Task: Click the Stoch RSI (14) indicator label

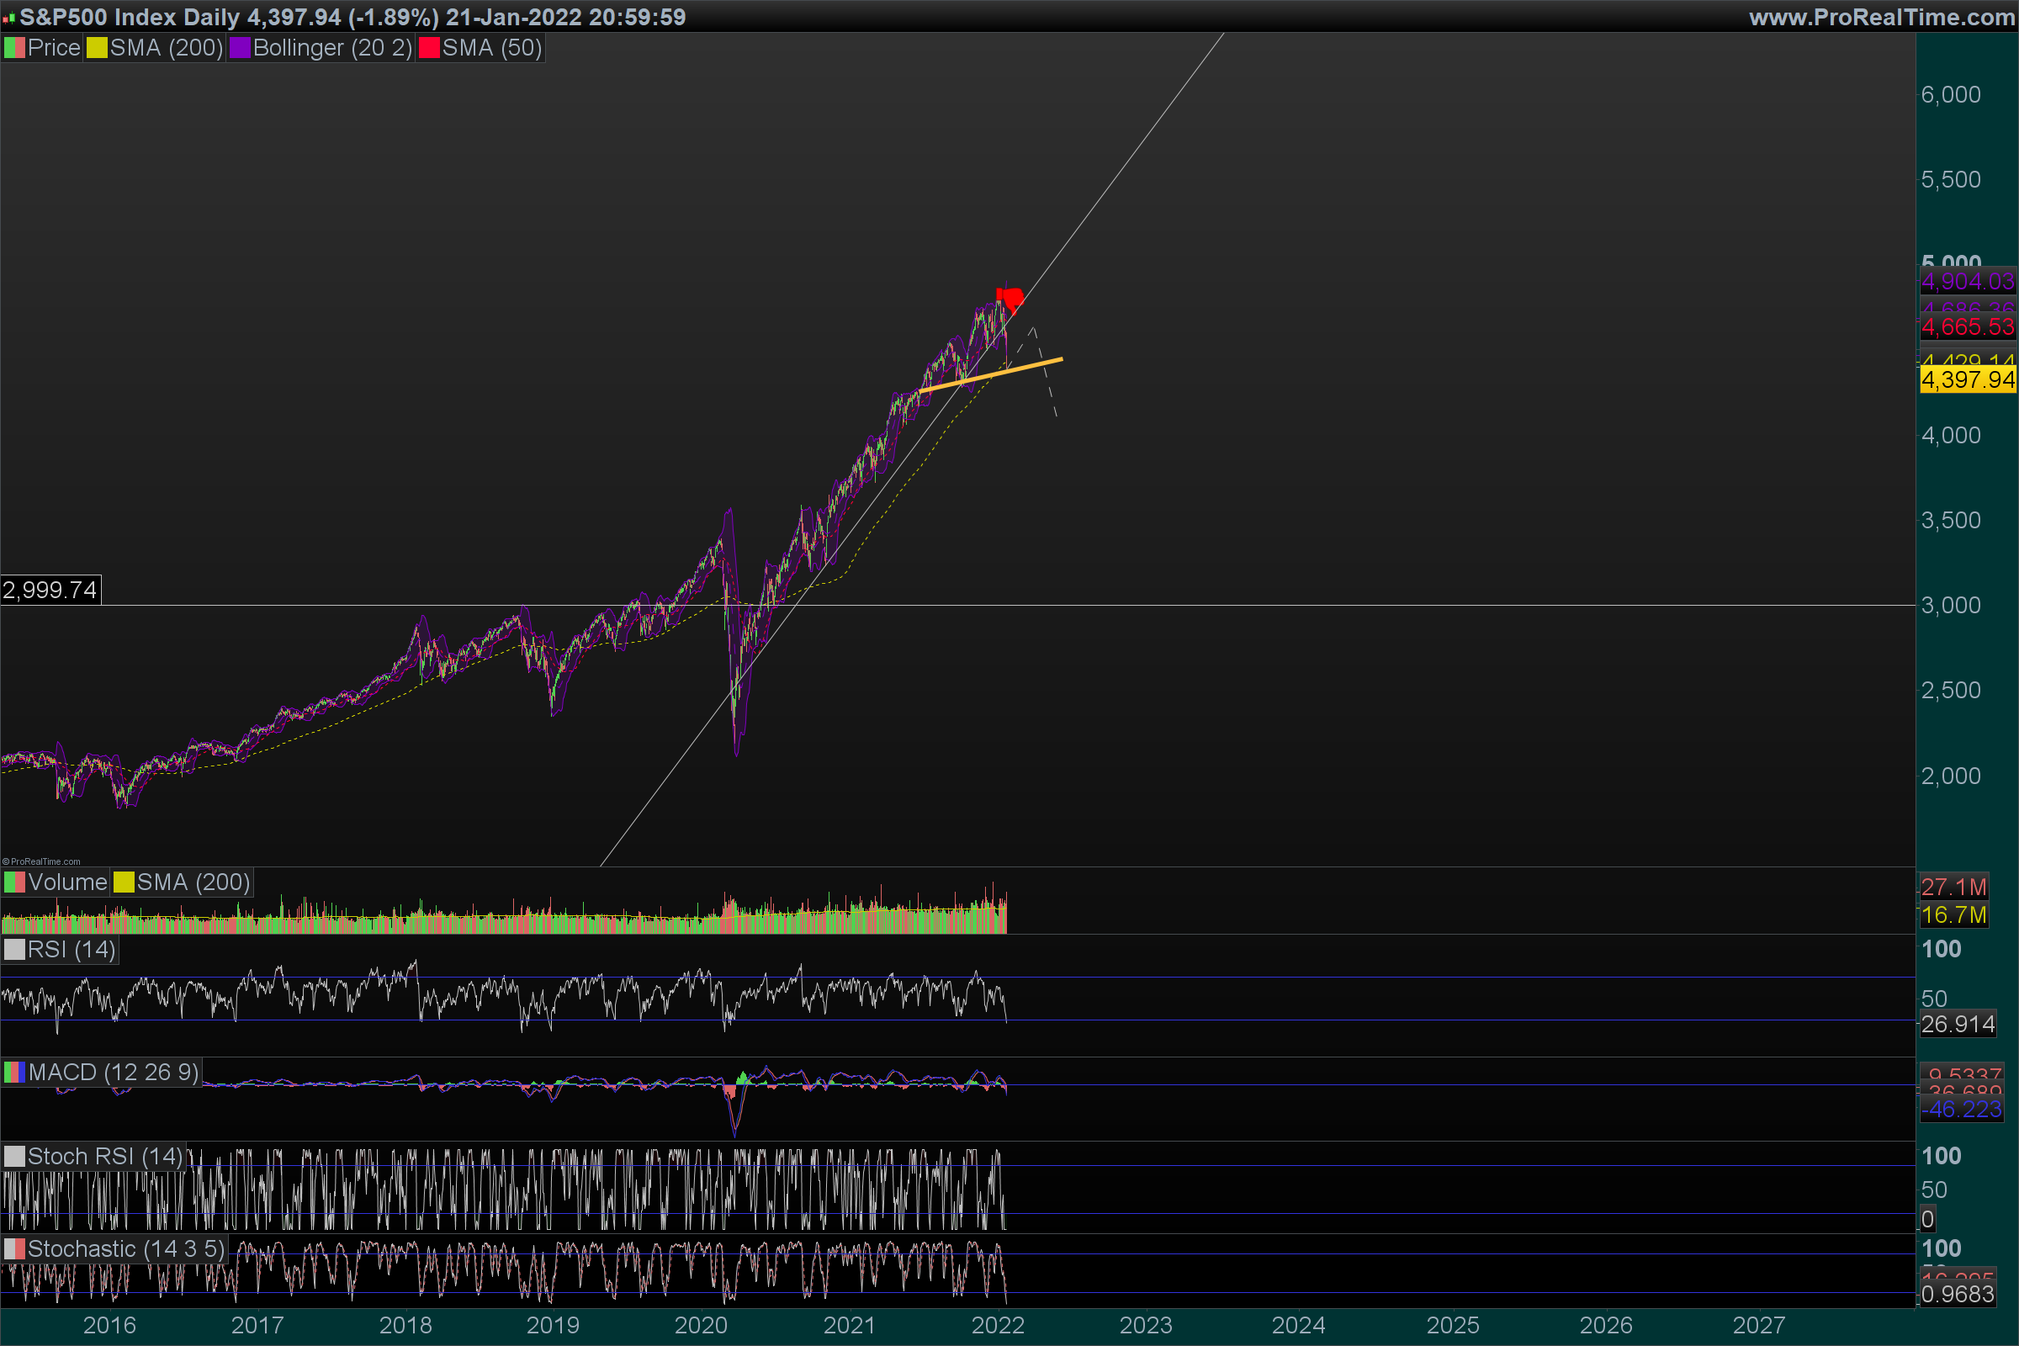Action: click(104, 1156)
